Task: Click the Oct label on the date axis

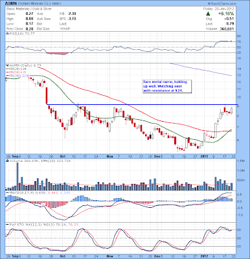Action: click(x=63, y=156)
